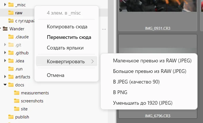The width and height of the screenshot is (203, 123).
Task: Open IMG_0931.CR3 photo thumbnail
Action: (158, 6)
